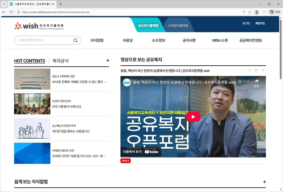Click the search input field
This screenshot has height=192, width=283.
[x=41, y=40]
